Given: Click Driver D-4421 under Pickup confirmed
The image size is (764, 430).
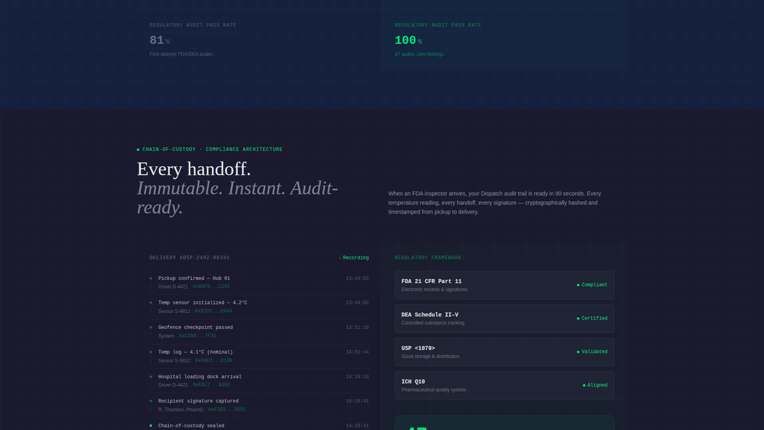Looking at the screenshot, I should [173, 287].
